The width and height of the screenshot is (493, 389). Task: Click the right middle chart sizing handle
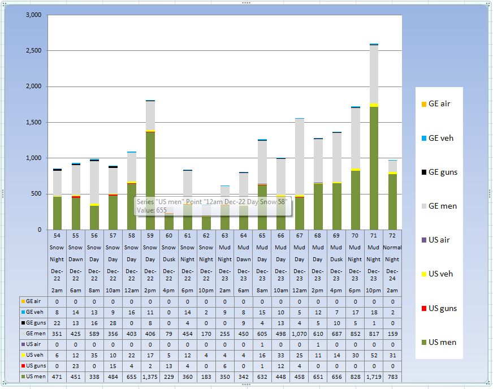490,194
